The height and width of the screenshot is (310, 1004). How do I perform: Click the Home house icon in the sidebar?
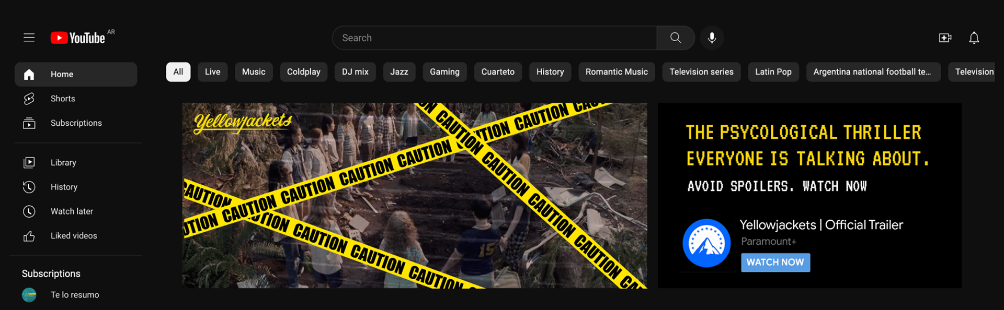(x=29, y=75)
